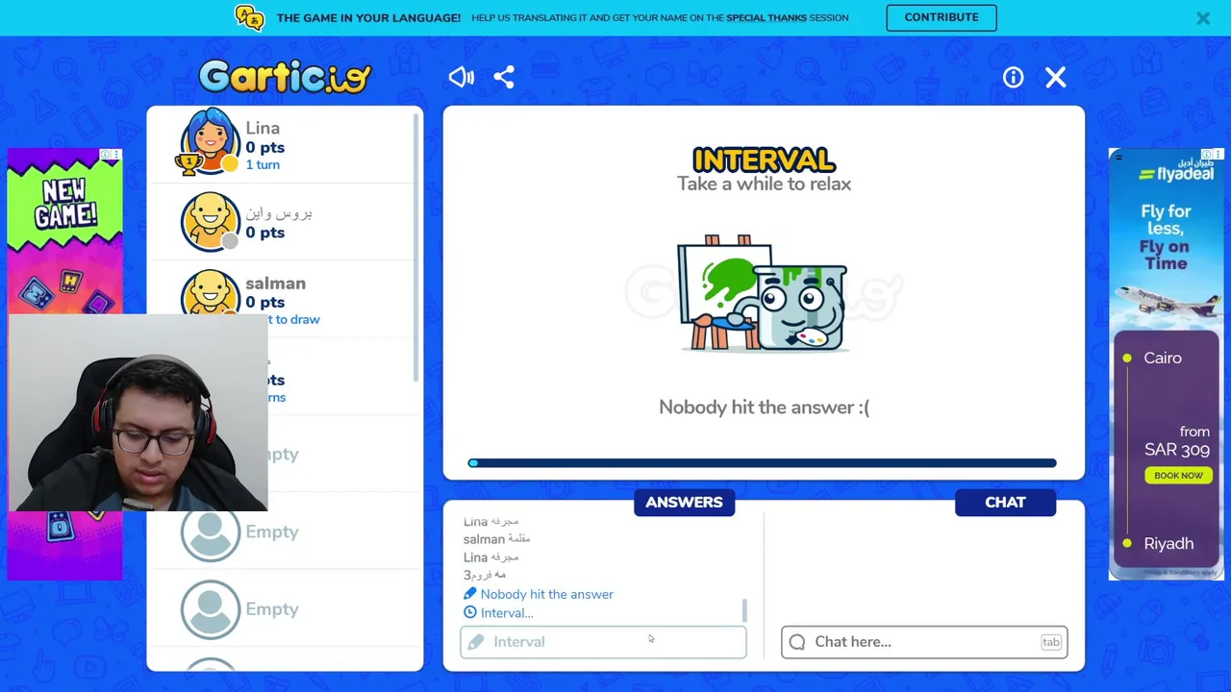This screenshot has height=692, width=1231.
Task: Open the share icon
Action: [504, 77]
